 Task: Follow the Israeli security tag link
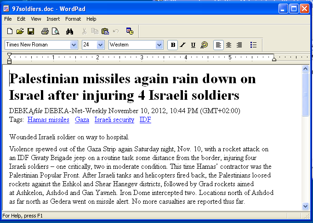(x=114, y=120)
